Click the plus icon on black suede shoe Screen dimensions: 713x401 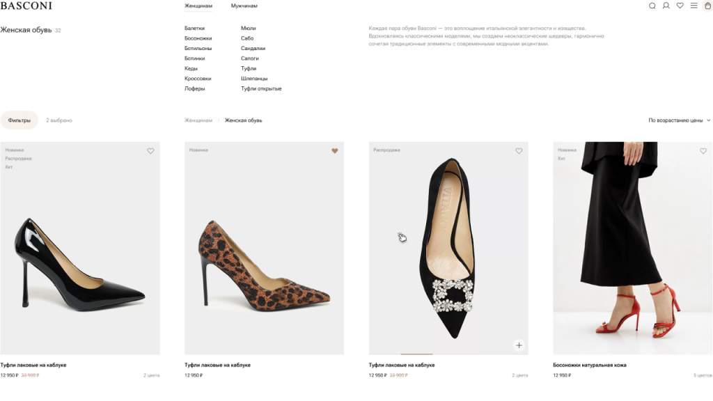tap(519, 345)
